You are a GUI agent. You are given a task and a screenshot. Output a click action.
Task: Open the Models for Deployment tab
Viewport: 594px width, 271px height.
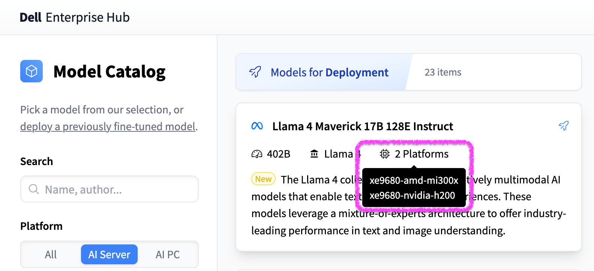click(329, 72)
